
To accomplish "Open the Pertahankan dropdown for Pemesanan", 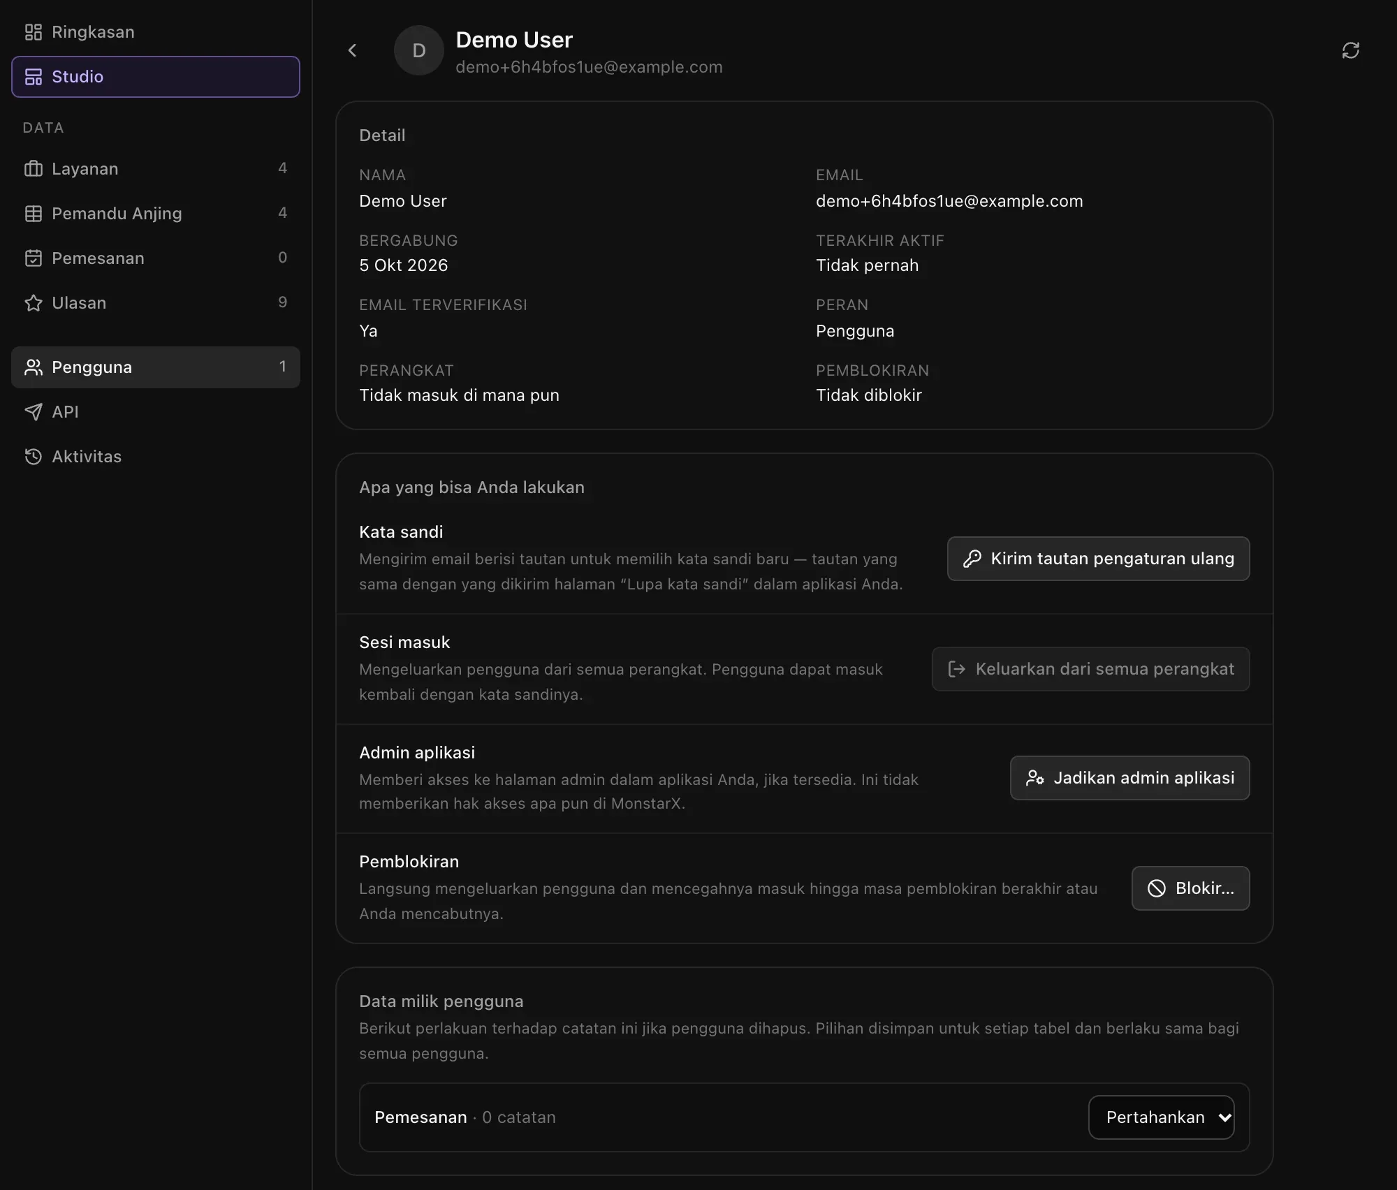I will point(1161,1117).
